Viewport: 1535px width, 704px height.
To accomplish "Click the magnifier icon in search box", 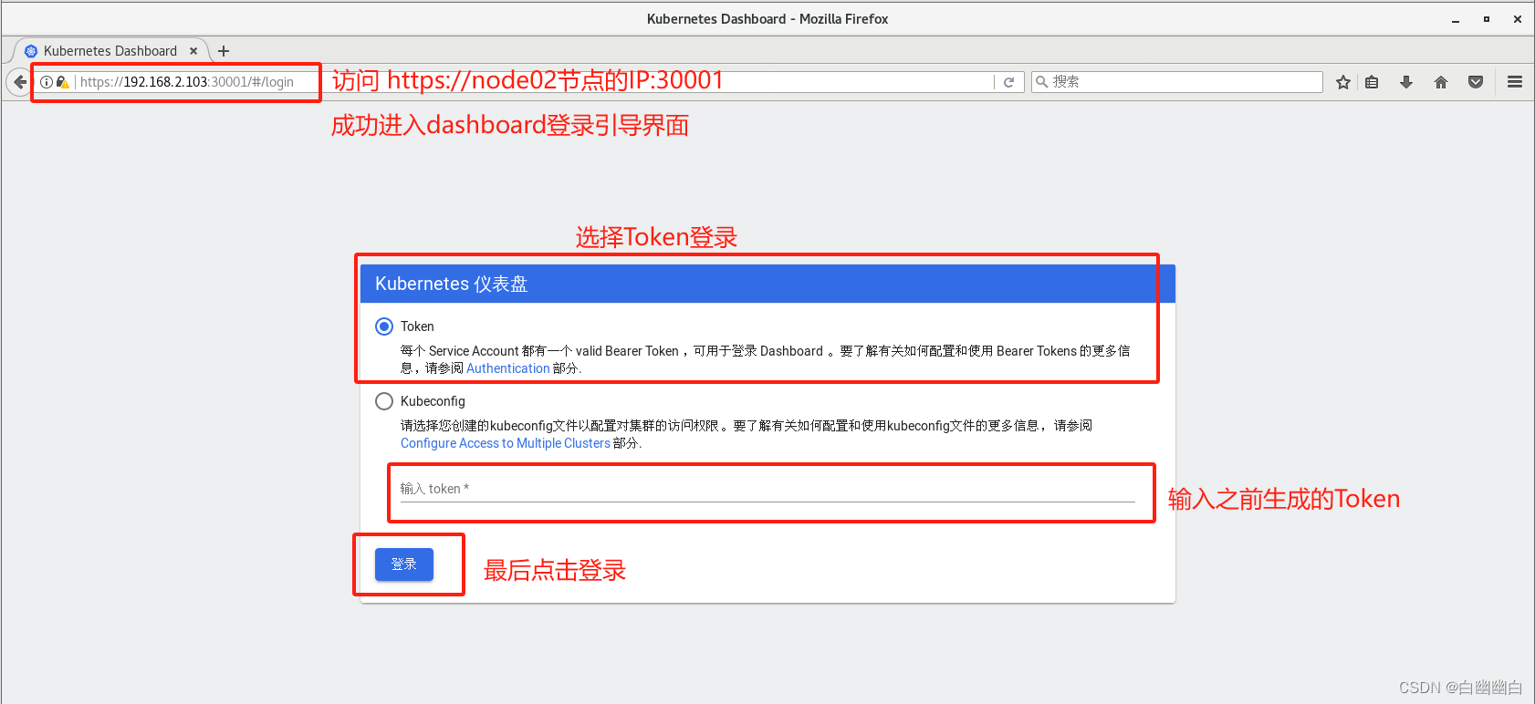I will (1041, 82).
